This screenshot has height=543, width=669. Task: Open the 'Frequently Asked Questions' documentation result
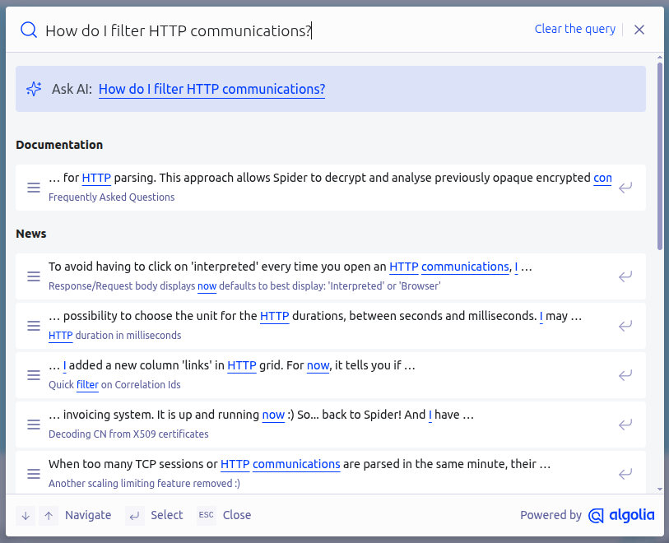coord(329,188)
